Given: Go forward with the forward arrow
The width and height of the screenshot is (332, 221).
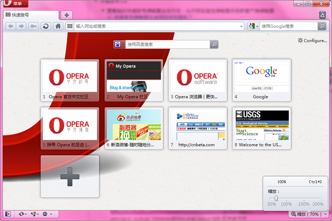Looking at the screenshot, I should point(21,26).
